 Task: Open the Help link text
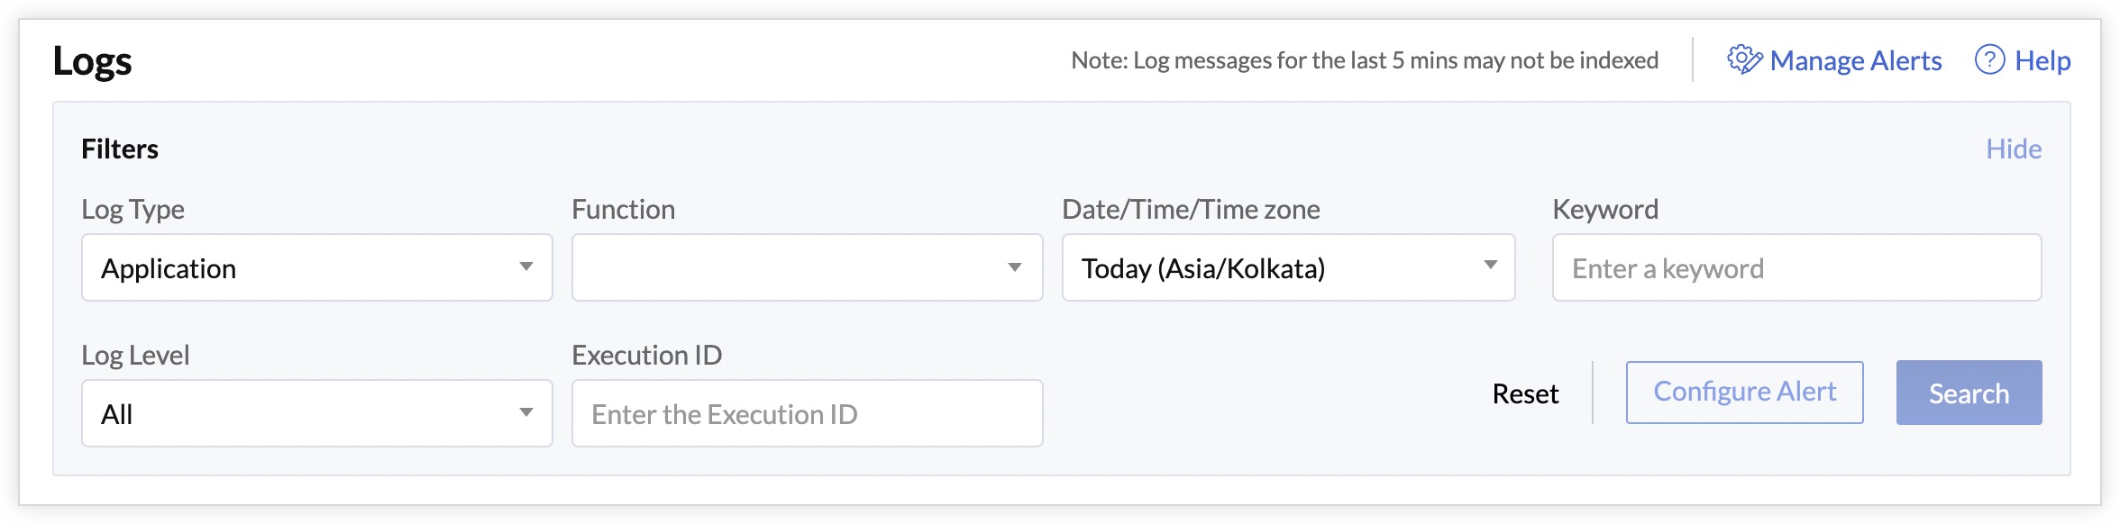pos(2042,60)
